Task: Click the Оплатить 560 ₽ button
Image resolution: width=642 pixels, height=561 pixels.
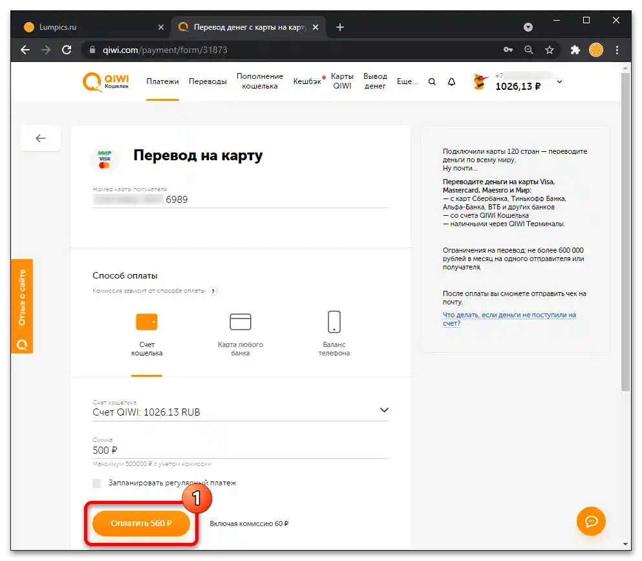Action: click(x=140, y=524)
